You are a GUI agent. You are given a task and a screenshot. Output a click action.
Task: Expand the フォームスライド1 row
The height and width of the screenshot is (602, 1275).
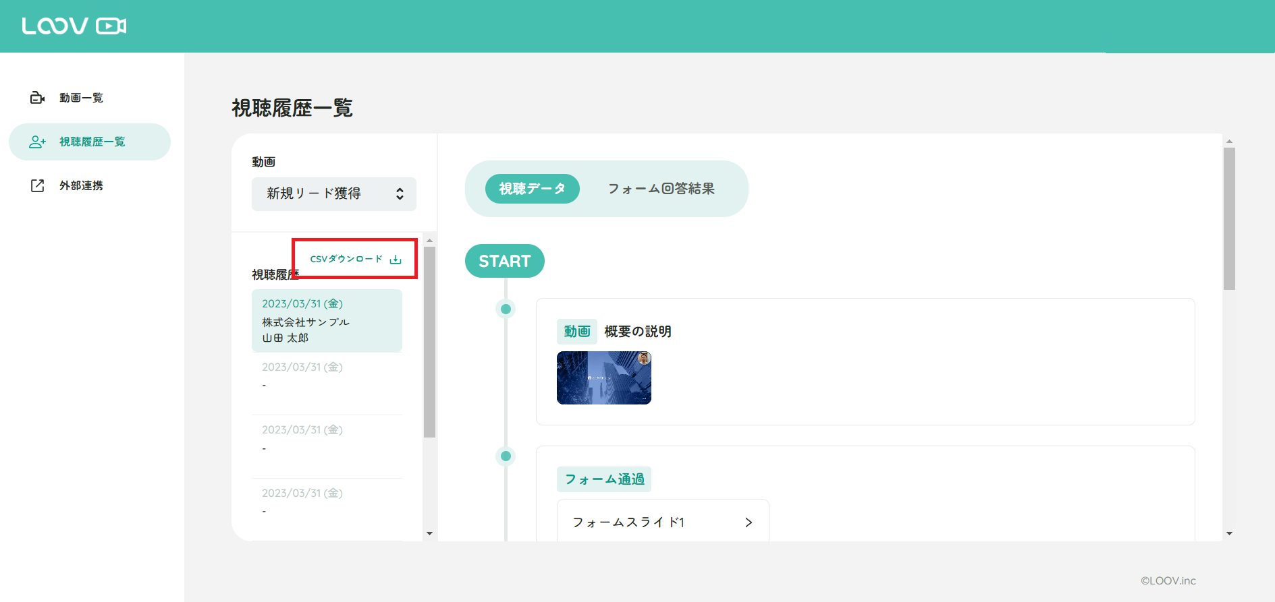coord(663,522)
